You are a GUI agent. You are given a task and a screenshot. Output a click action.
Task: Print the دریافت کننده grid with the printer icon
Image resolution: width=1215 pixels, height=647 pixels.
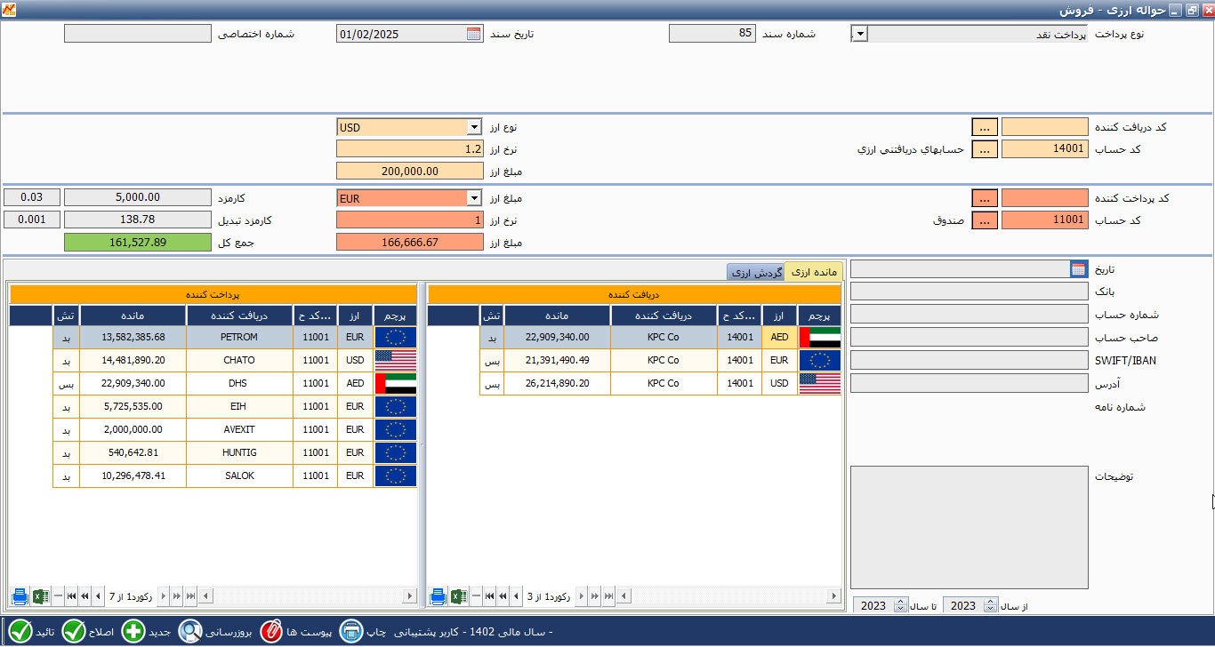click(438, 596)
